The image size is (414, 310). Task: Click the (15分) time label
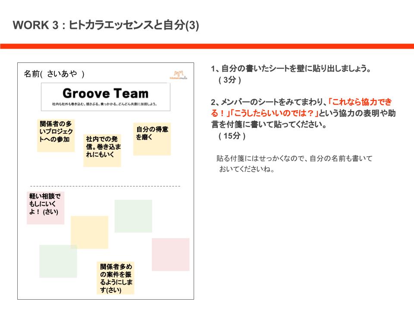(x=232, y=136)
